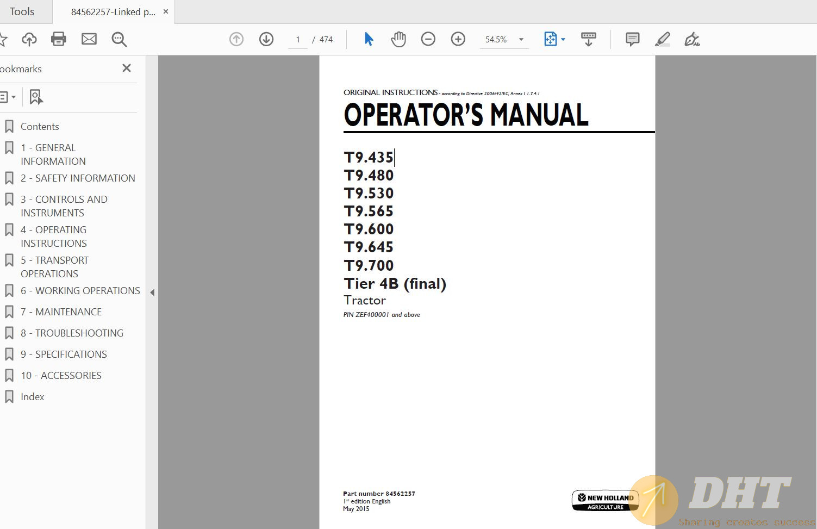This screenshot has width=817, height=529.
Task: Click the May 2015 date text
Action: tap(356, 509)
